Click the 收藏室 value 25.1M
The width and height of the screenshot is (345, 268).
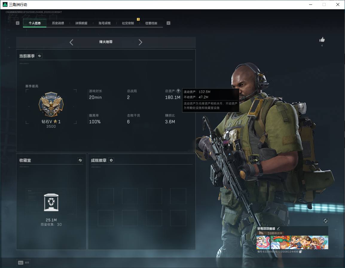coord(51,220)
